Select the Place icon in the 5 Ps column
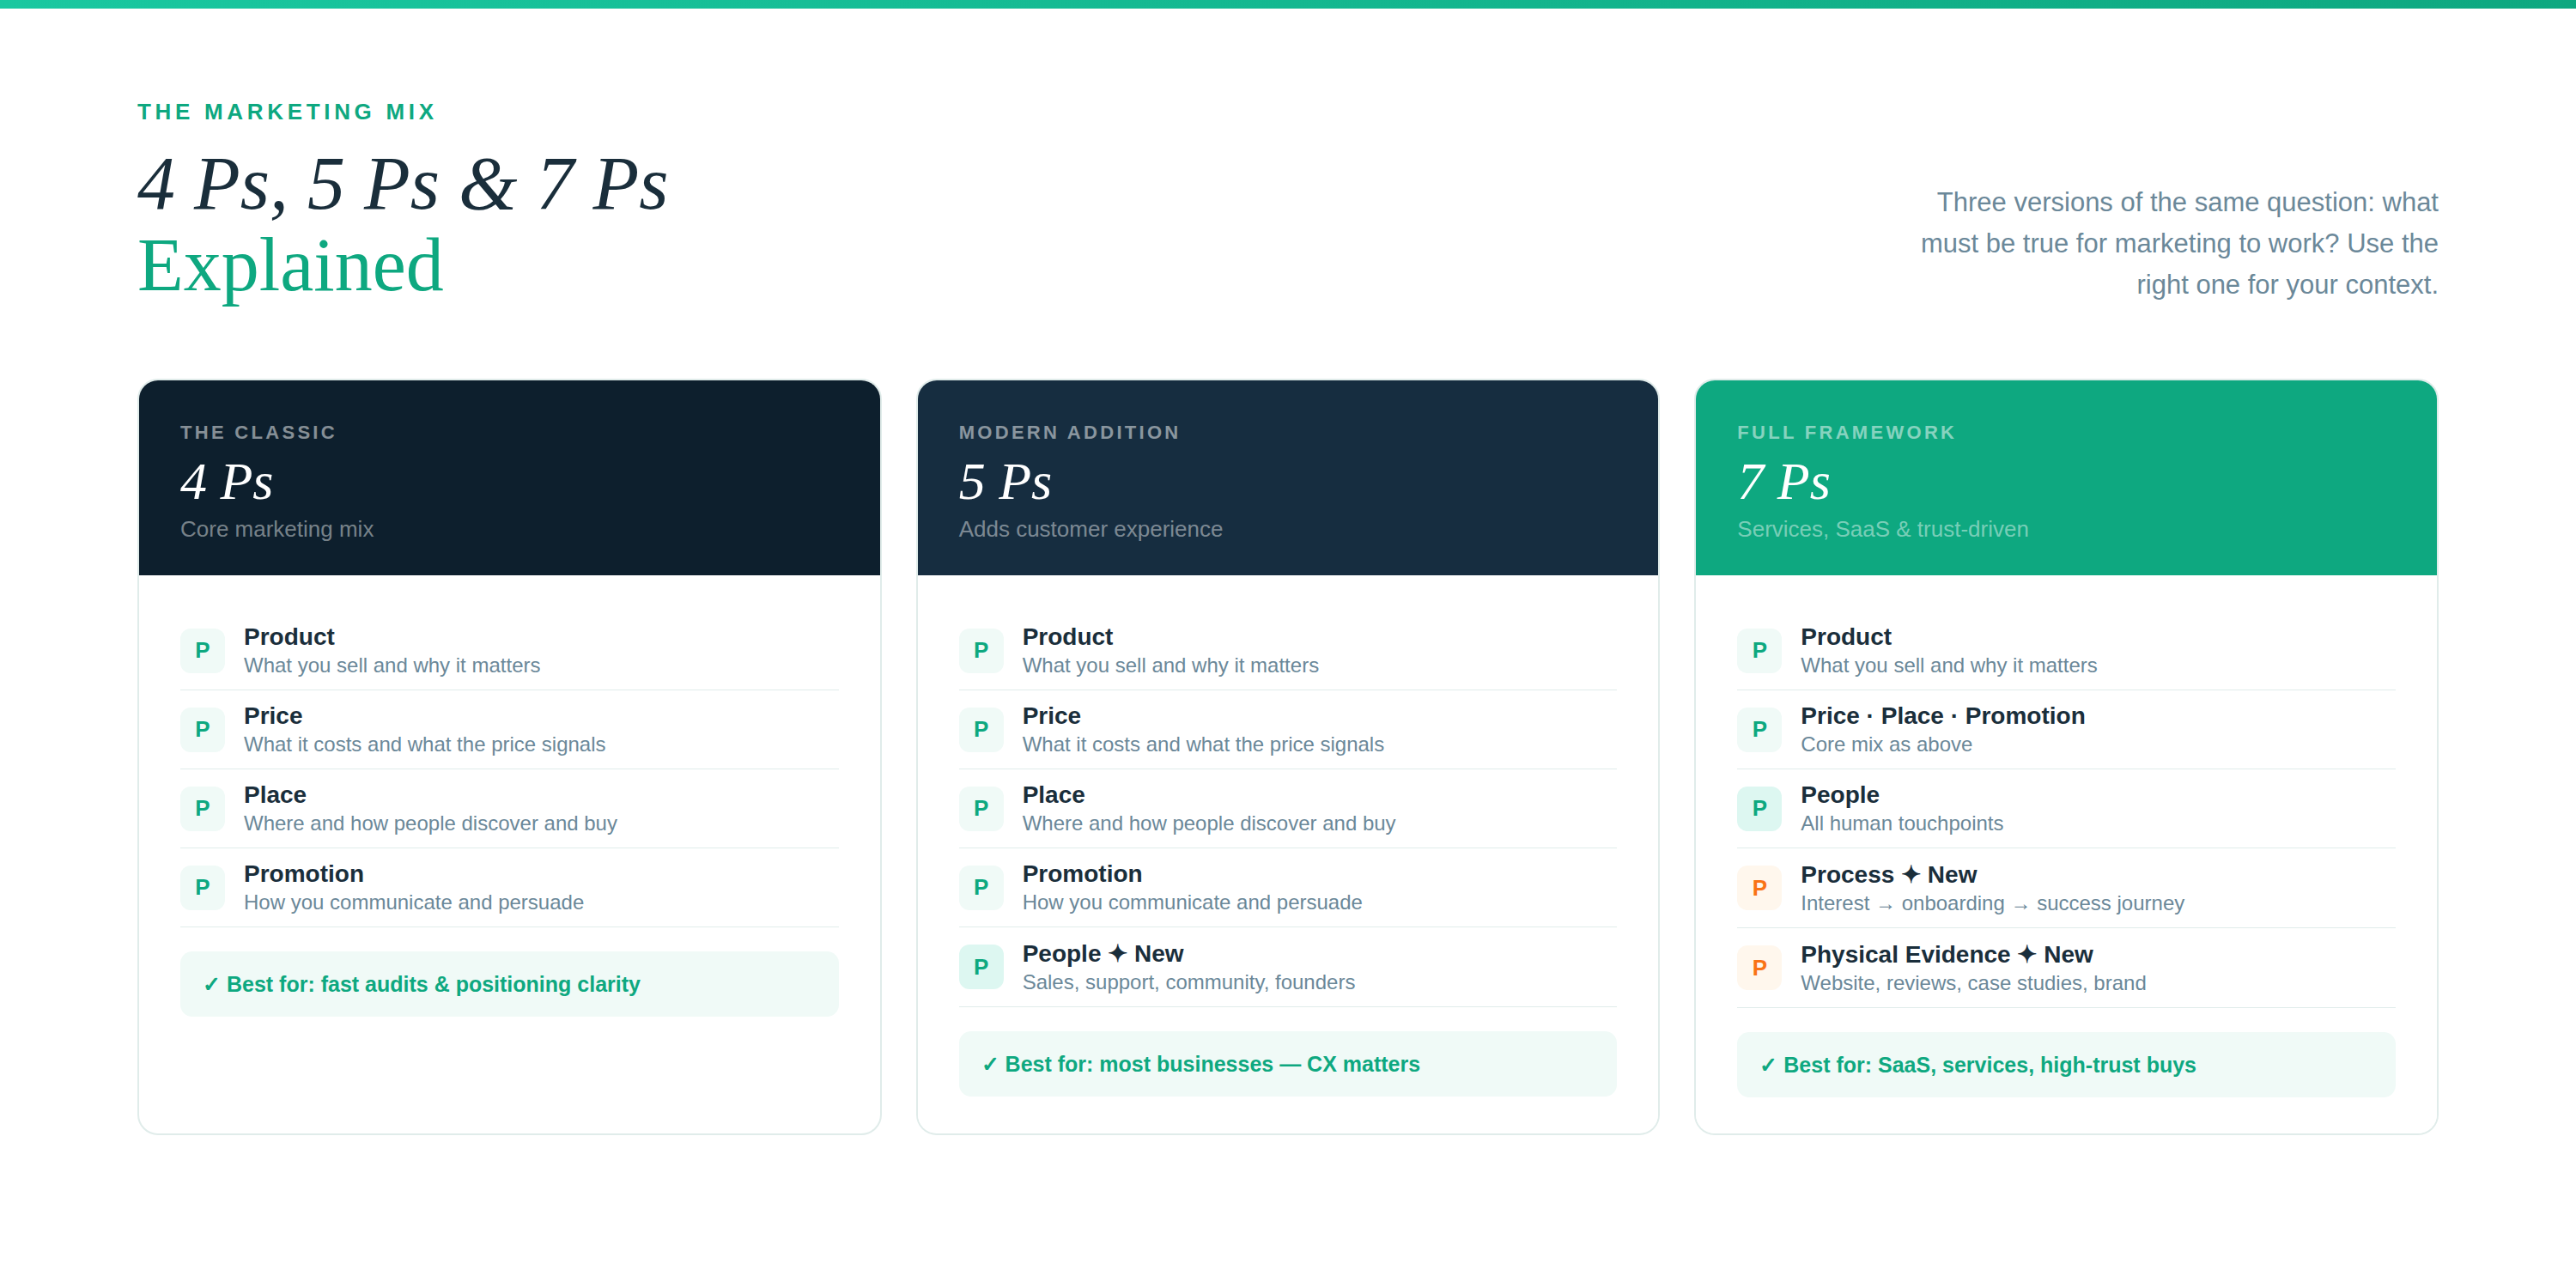 click(x=981, y=808)
